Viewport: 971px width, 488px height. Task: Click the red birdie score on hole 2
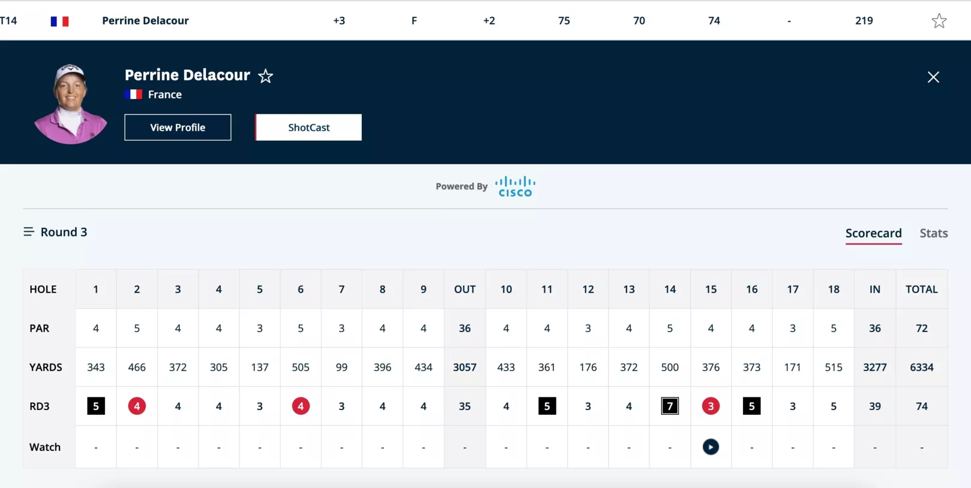coord(137,406)
